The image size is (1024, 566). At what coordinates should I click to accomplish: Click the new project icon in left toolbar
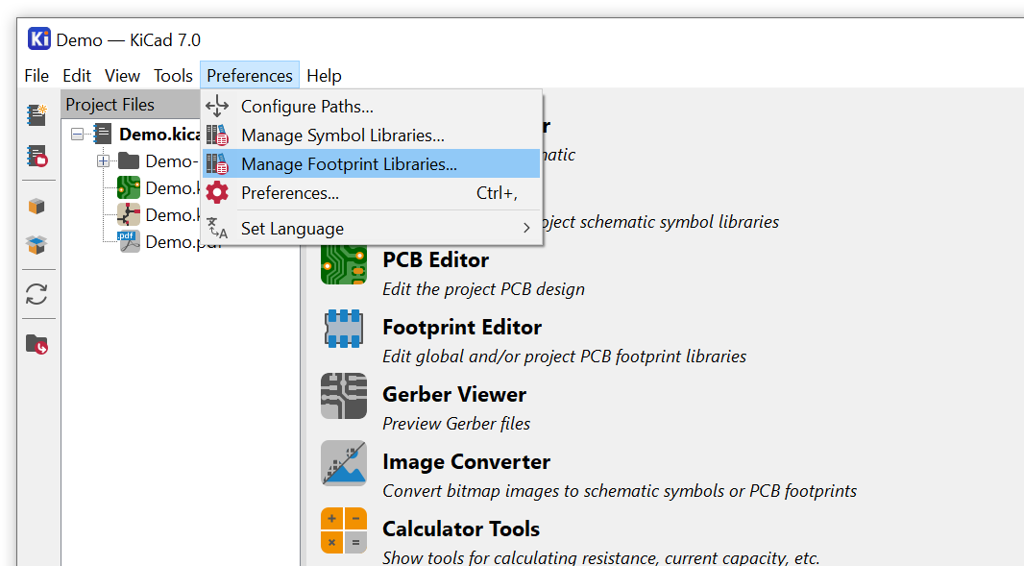pyautogui.click(x=37, y=115)
